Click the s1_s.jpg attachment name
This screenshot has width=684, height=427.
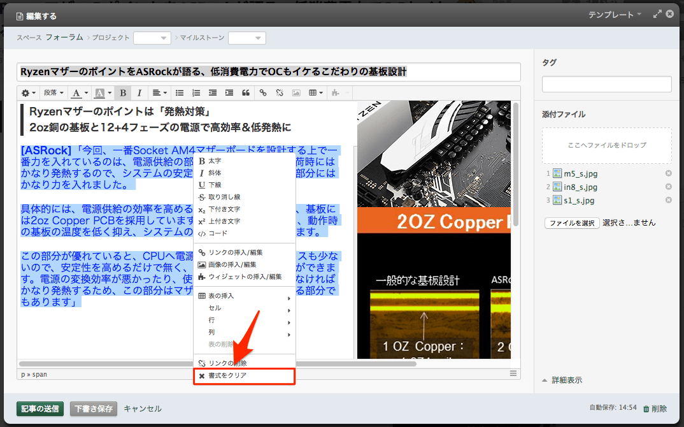579,201
